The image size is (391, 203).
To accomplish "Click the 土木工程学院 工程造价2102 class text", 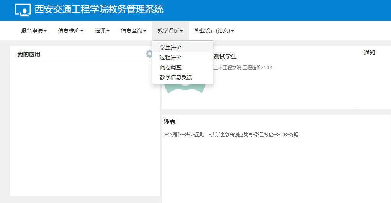I will (242, 68).
